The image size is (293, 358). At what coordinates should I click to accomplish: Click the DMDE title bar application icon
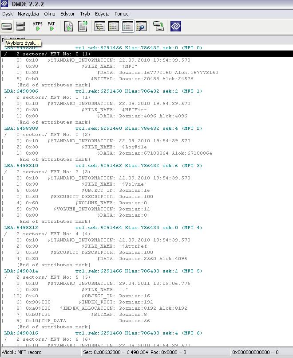4,4
